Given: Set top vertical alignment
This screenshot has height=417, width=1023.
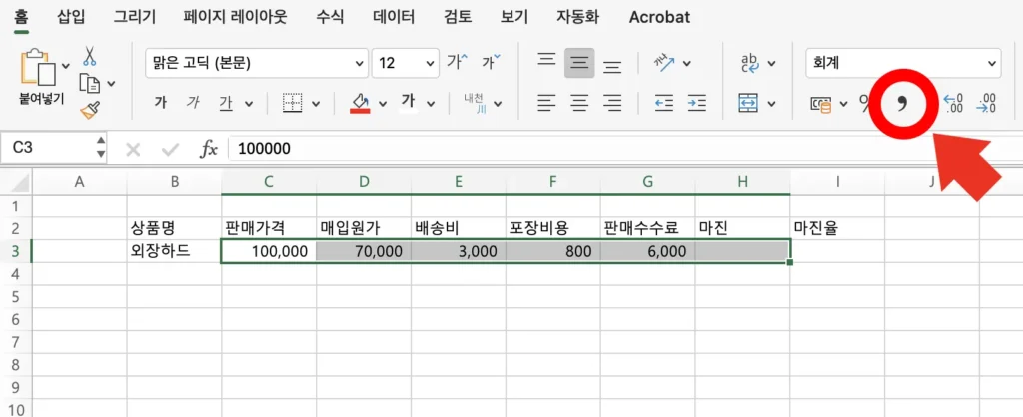Looking at the screenshot, I should [546, 60].
